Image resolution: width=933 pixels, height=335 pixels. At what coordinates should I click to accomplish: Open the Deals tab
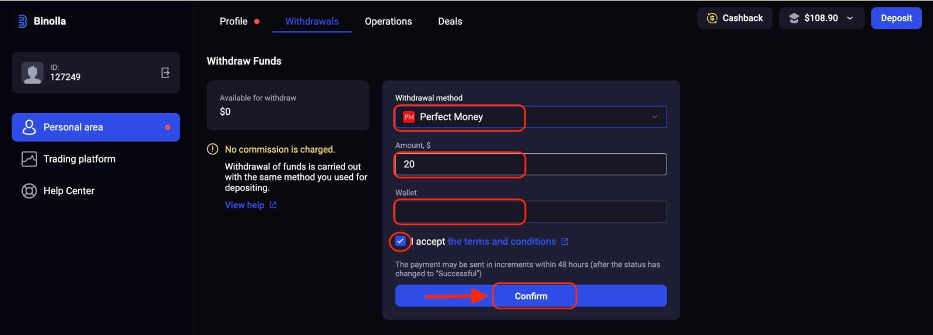pyautogui.click(x=450, y=22)
